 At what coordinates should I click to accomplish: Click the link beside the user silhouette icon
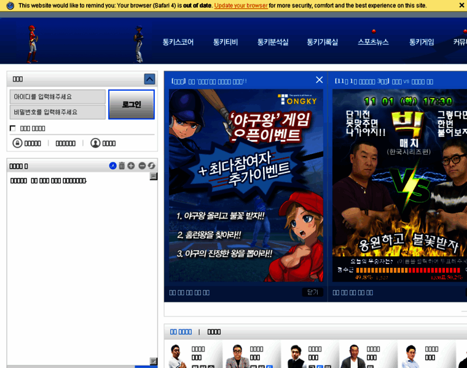pyautogui.click(x=109, y=144)
